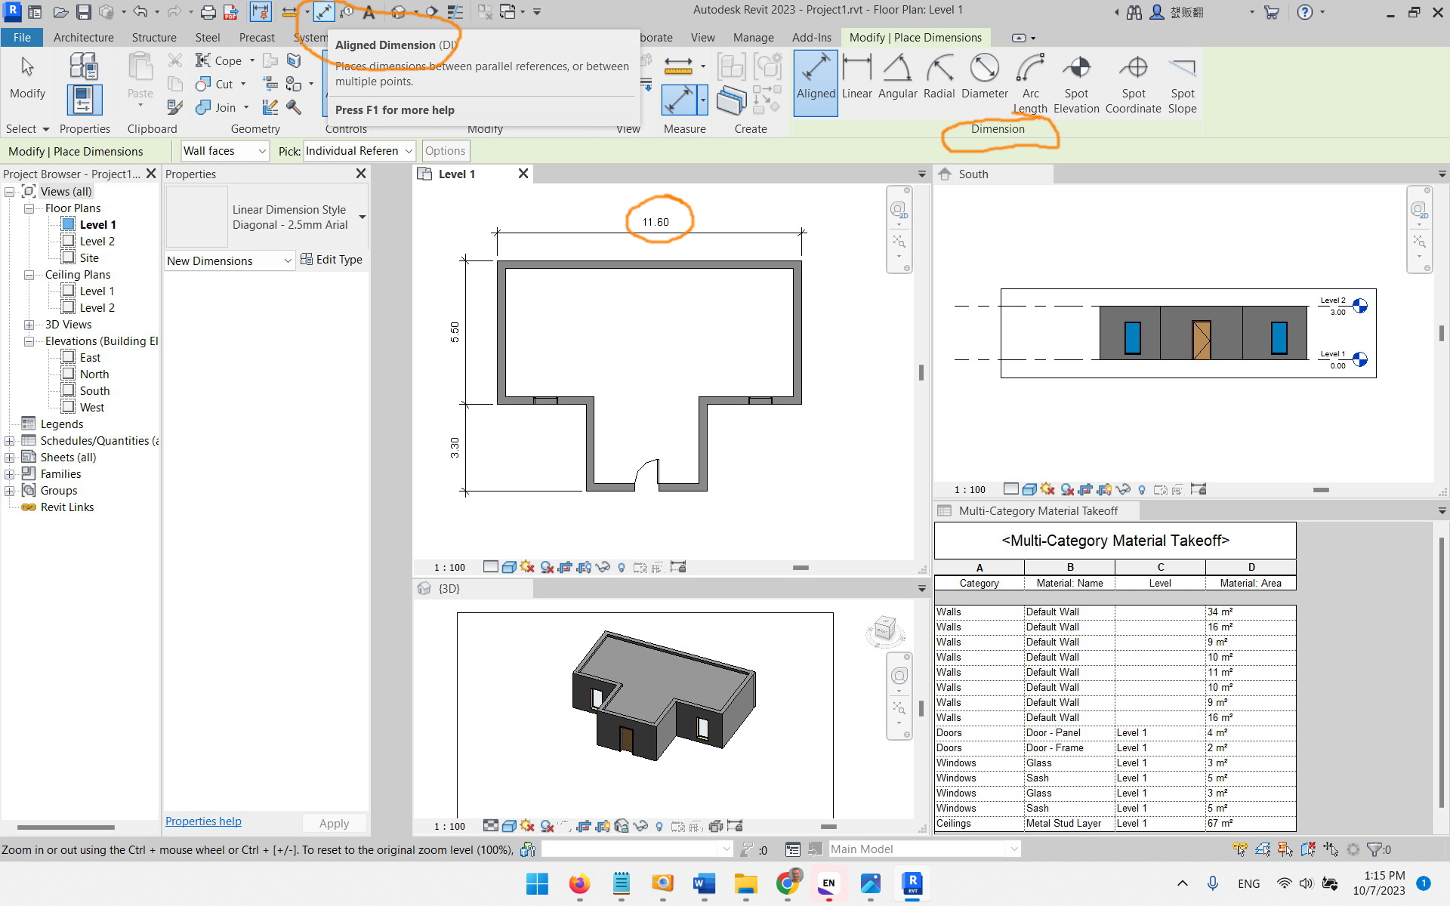
Task: Click Temporary Hide/Isolate glasses icon in Level 1 view
Action: pyautogui.click(x=603, y=567)
